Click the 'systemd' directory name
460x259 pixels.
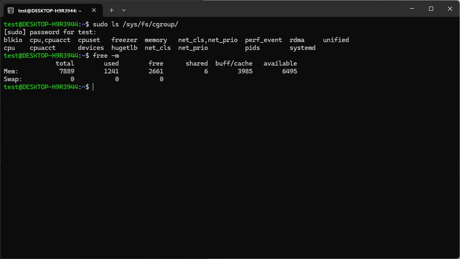pos(302,48)
